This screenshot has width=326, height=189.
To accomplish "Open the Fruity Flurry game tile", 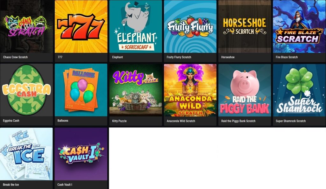I will (x=190, y=26).
